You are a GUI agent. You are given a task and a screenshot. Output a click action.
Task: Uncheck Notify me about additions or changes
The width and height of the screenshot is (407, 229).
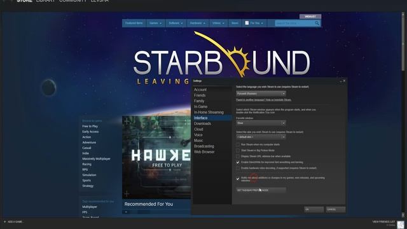pos(238,179)
